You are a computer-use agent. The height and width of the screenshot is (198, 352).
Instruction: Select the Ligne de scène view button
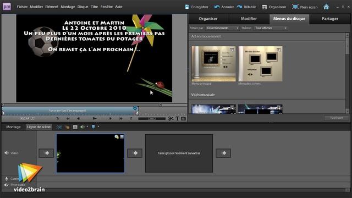coord(39,127)
